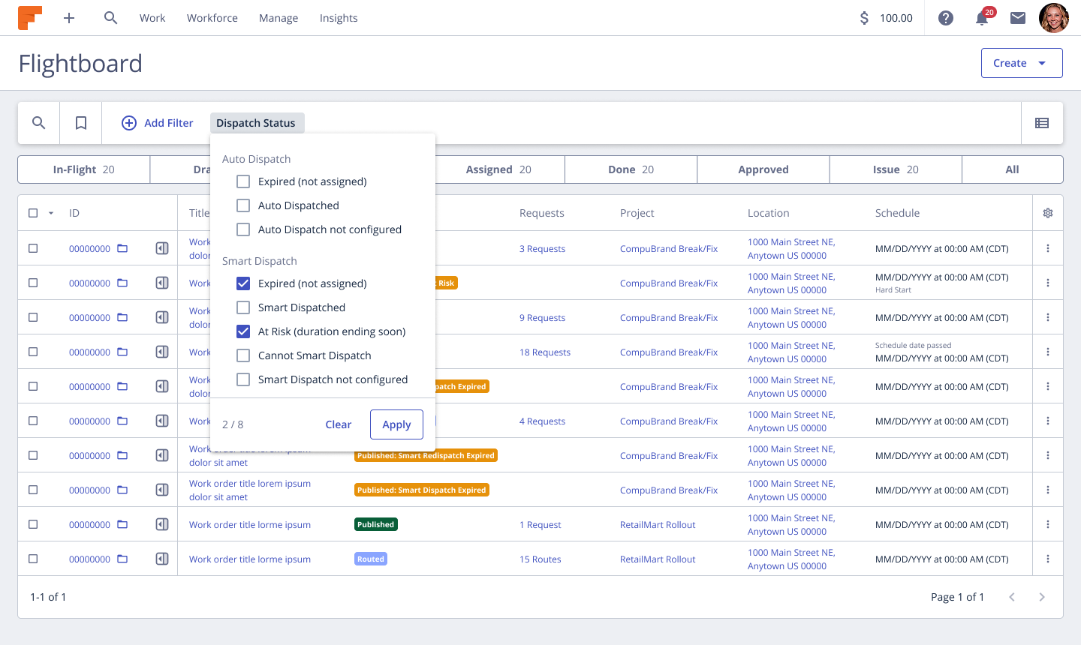View notifications via the bell icon
Image resolution: width=1081 pixels, height=645 pixels.
[982, 18]
